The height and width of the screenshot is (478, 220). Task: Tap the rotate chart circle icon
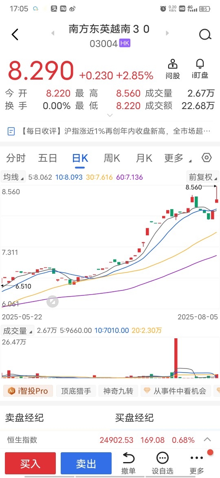pos(53,302)
